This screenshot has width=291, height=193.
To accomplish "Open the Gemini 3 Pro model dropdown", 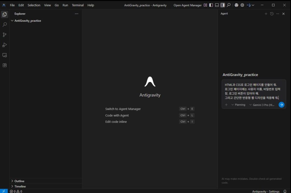I will 261,105.
